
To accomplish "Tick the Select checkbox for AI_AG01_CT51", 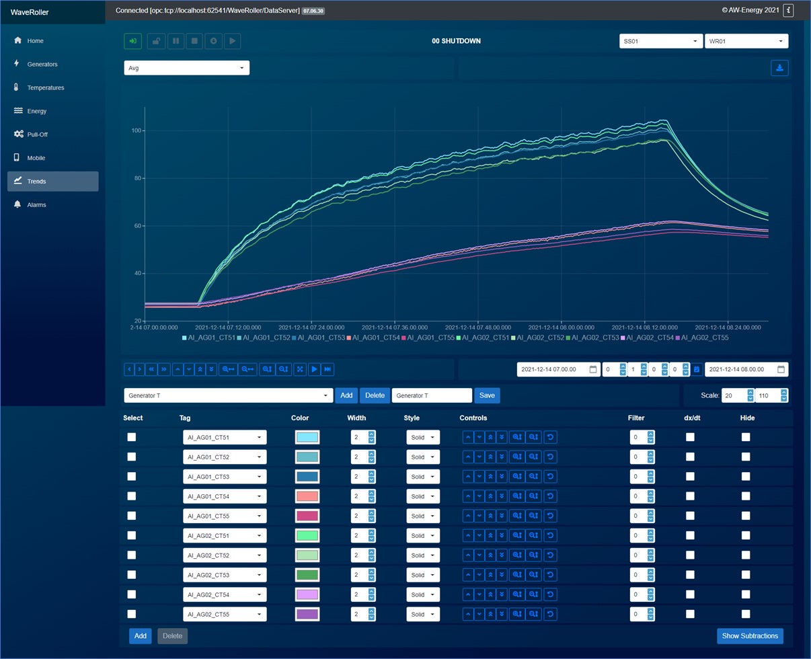I will coord(132,437).
